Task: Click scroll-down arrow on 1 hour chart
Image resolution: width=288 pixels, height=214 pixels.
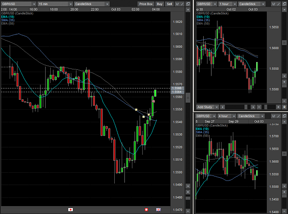Action: tap(284, 76)
